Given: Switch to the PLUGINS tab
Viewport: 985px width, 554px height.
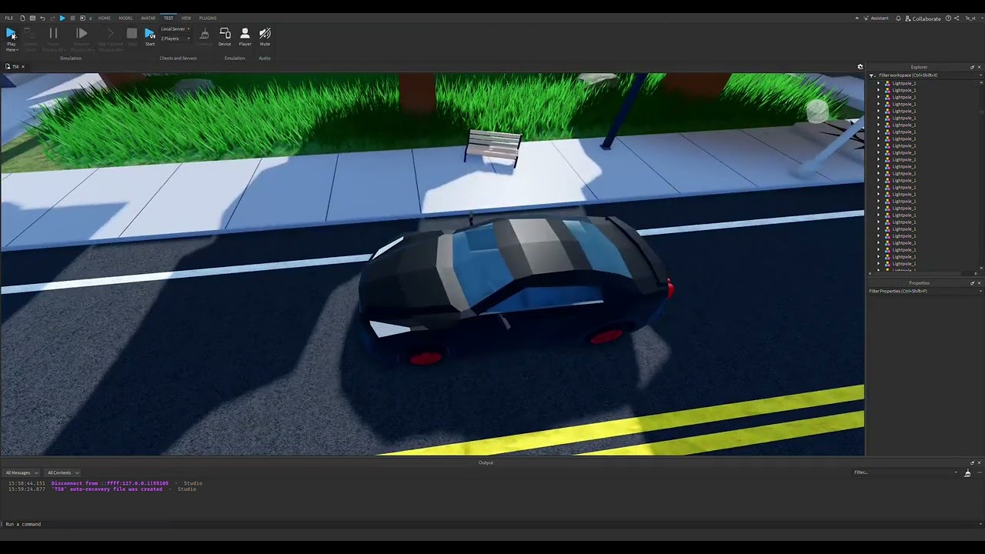Looking at the screenshot, I should (x=208, y=18).
